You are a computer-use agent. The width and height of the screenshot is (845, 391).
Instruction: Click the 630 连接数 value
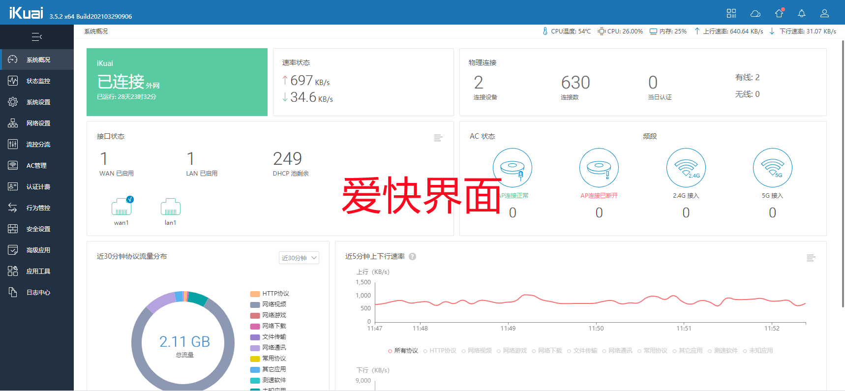click(x=575, y=82)
